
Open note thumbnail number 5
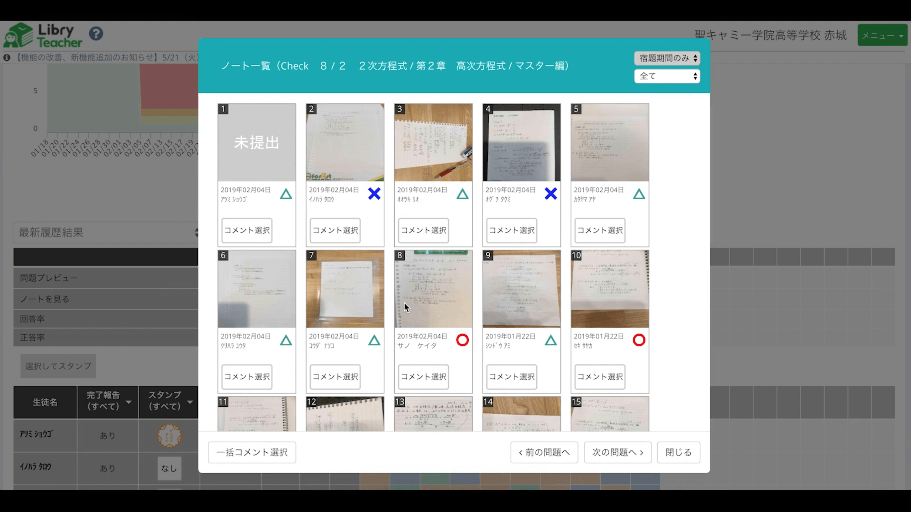click(x=610, y=143)
